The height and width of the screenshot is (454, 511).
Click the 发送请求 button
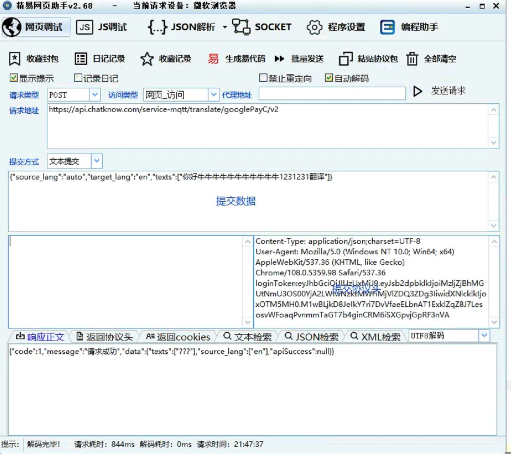(440, 91)
